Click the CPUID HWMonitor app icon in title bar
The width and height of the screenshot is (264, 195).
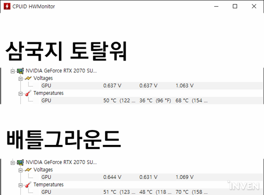pyautogui.click(x=7, y=7)
